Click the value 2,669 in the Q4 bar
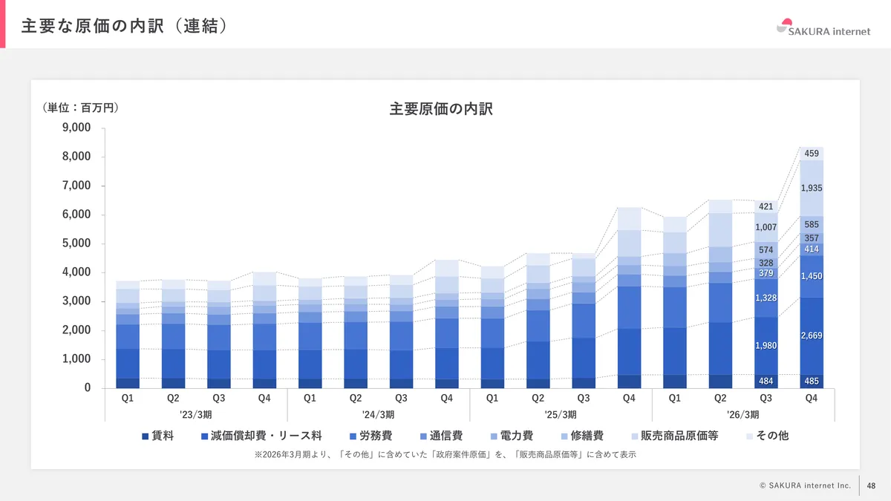This screenshot has width=891, height=501. (x=812, y=336)
